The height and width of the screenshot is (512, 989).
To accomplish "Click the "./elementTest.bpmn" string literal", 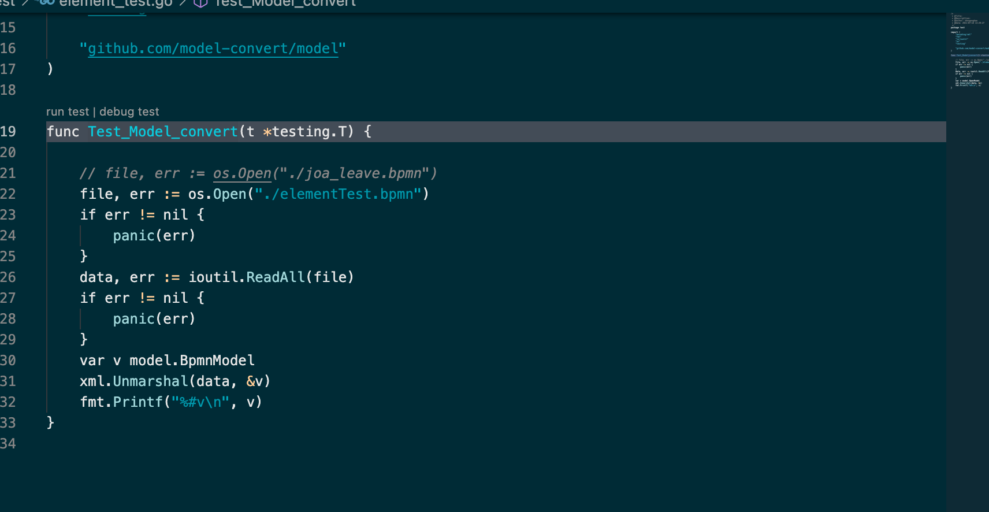I will click(338, 194).
